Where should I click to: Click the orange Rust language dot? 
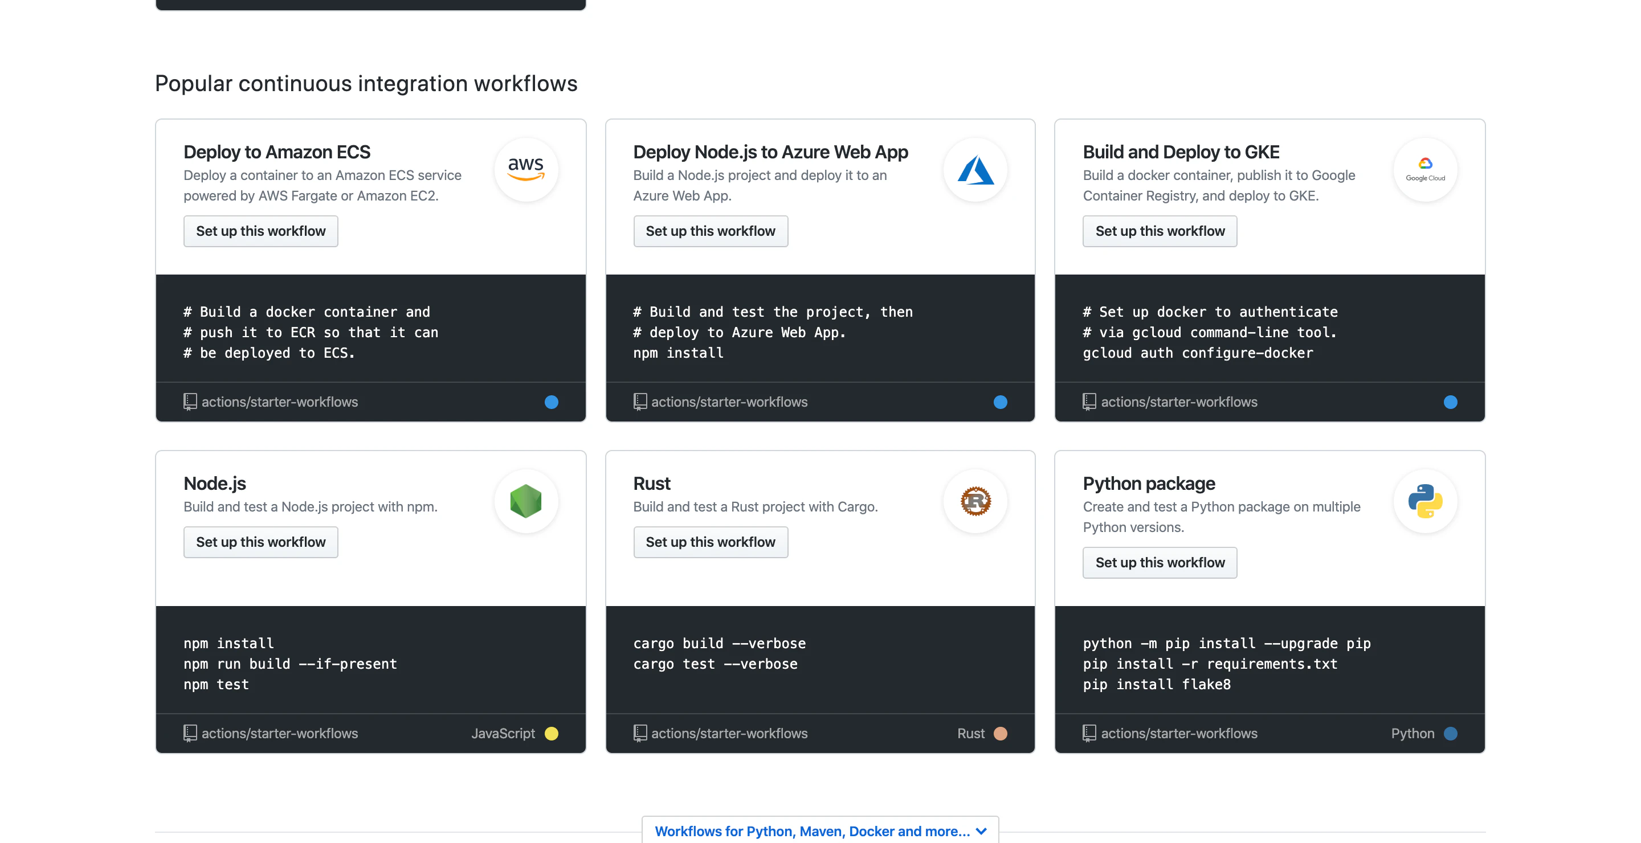(1001, 734)
